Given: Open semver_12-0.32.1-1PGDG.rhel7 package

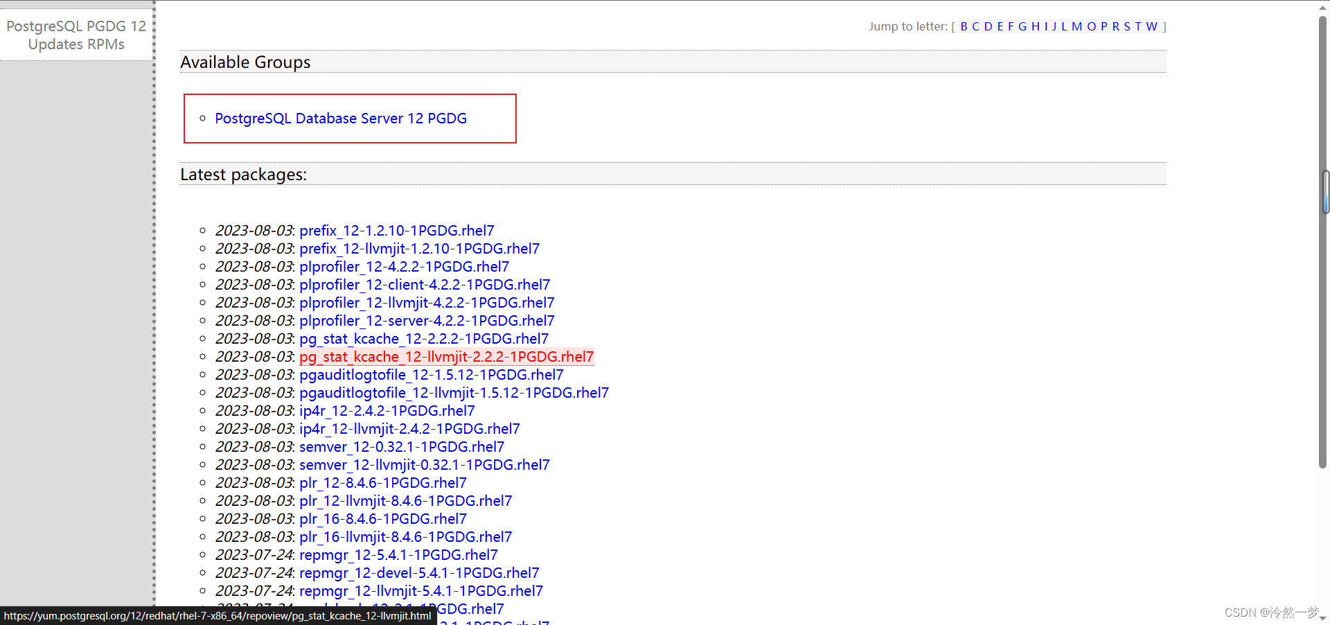Looking at the screenshot, I should click(x=402, y=447).
